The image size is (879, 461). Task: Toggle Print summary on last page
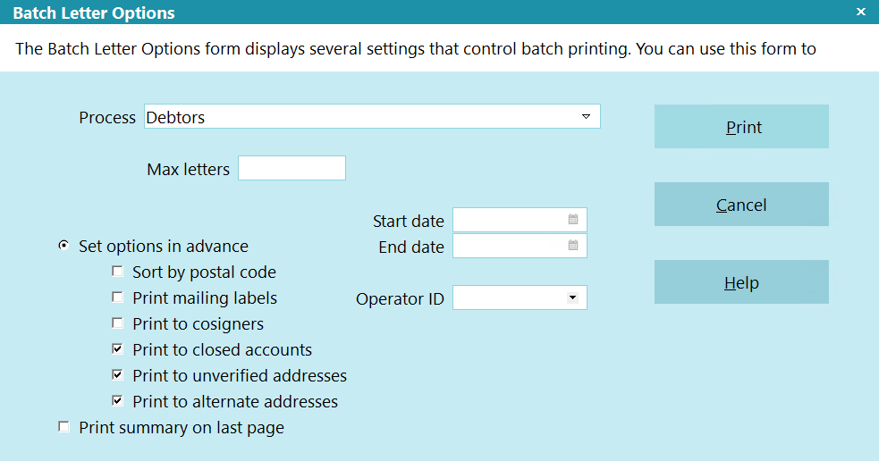63,427
